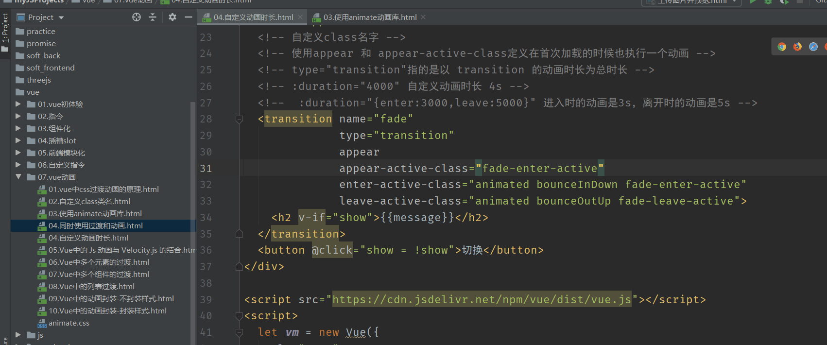Viewport: 827px width, 345px height.
Task: Close the 04.自定义动画时长.html editor tab
Action: (x=300, y=17)
